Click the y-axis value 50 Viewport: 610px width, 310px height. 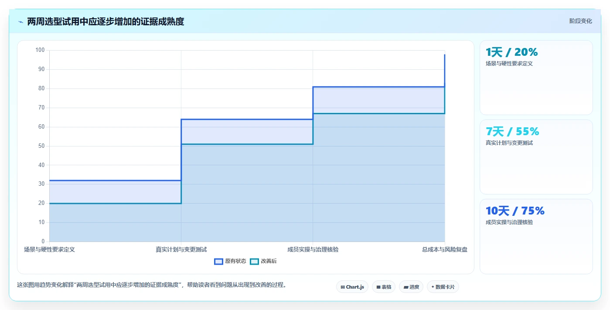pyautogui.click(x=41, y=146)
